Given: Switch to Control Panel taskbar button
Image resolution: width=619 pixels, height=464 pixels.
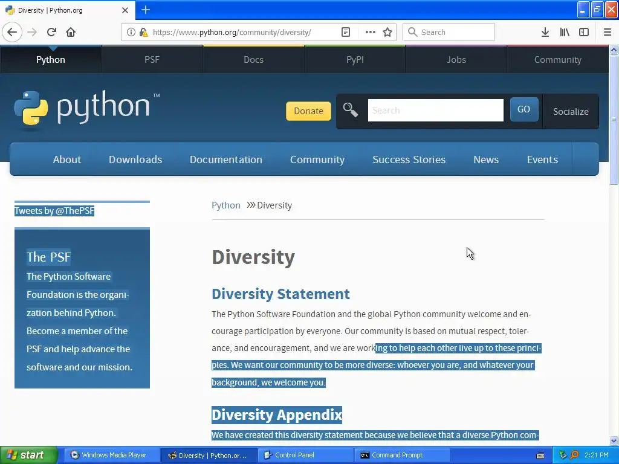Looking at the screenshot, I should pyautogui.click(x=305, y=455).
